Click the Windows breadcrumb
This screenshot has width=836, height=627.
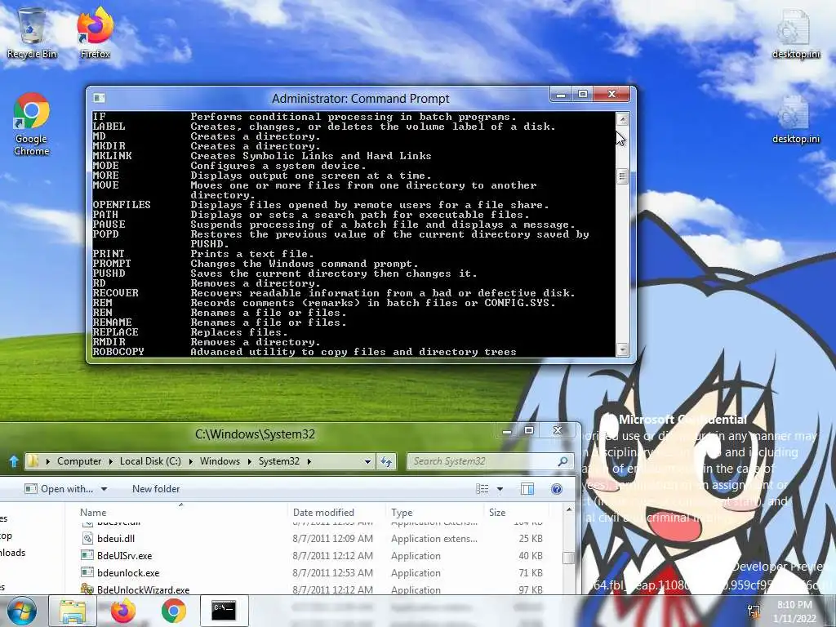pyautogui.click(x=220, y=461)
